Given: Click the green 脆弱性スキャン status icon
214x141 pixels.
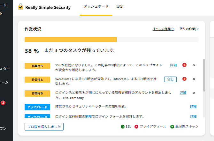Looking at the screenshot, I should tap(172, 127).
